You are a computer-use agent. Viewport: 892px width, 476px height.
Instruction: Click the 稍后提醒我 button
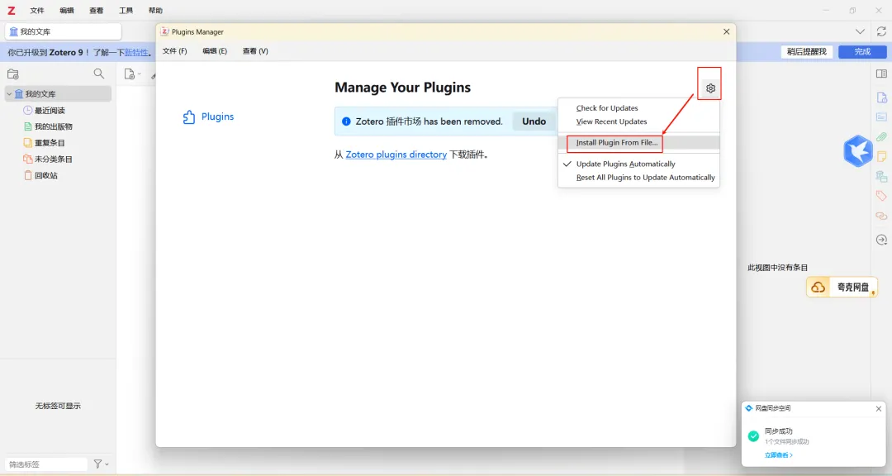click(x=806, y=52)
